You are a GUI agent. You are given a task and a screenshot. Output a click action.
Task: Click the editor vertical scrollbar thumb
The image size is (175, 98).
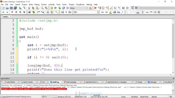coord(173,41)
